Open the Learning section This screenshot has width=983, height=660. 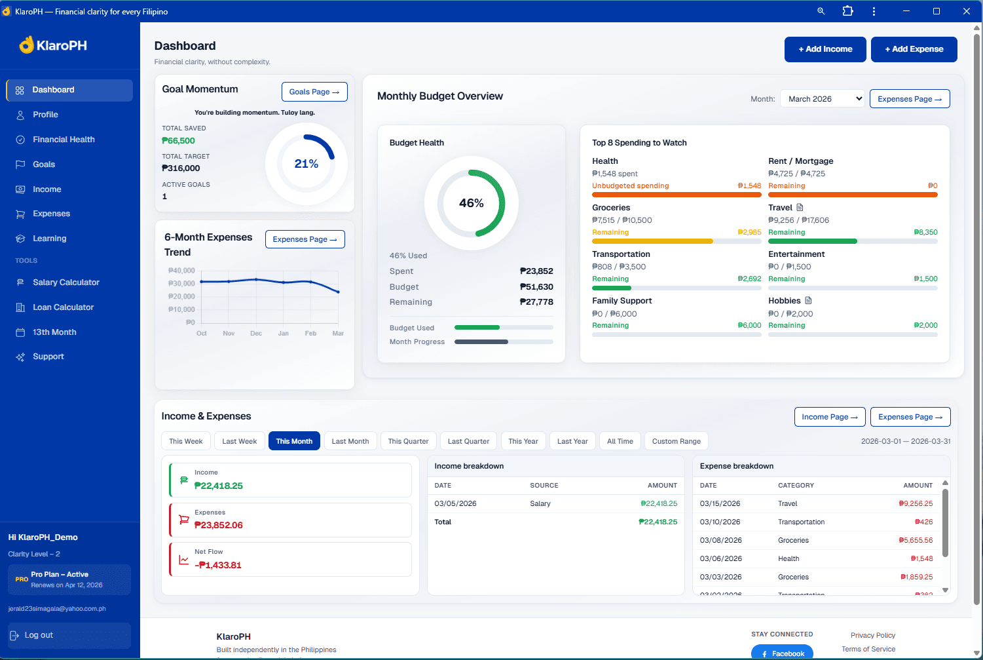[x=48, y=238]
